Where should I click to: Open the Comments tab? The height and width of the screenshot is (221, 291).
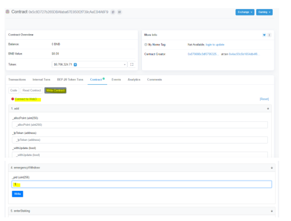click(x=155, y=80)
